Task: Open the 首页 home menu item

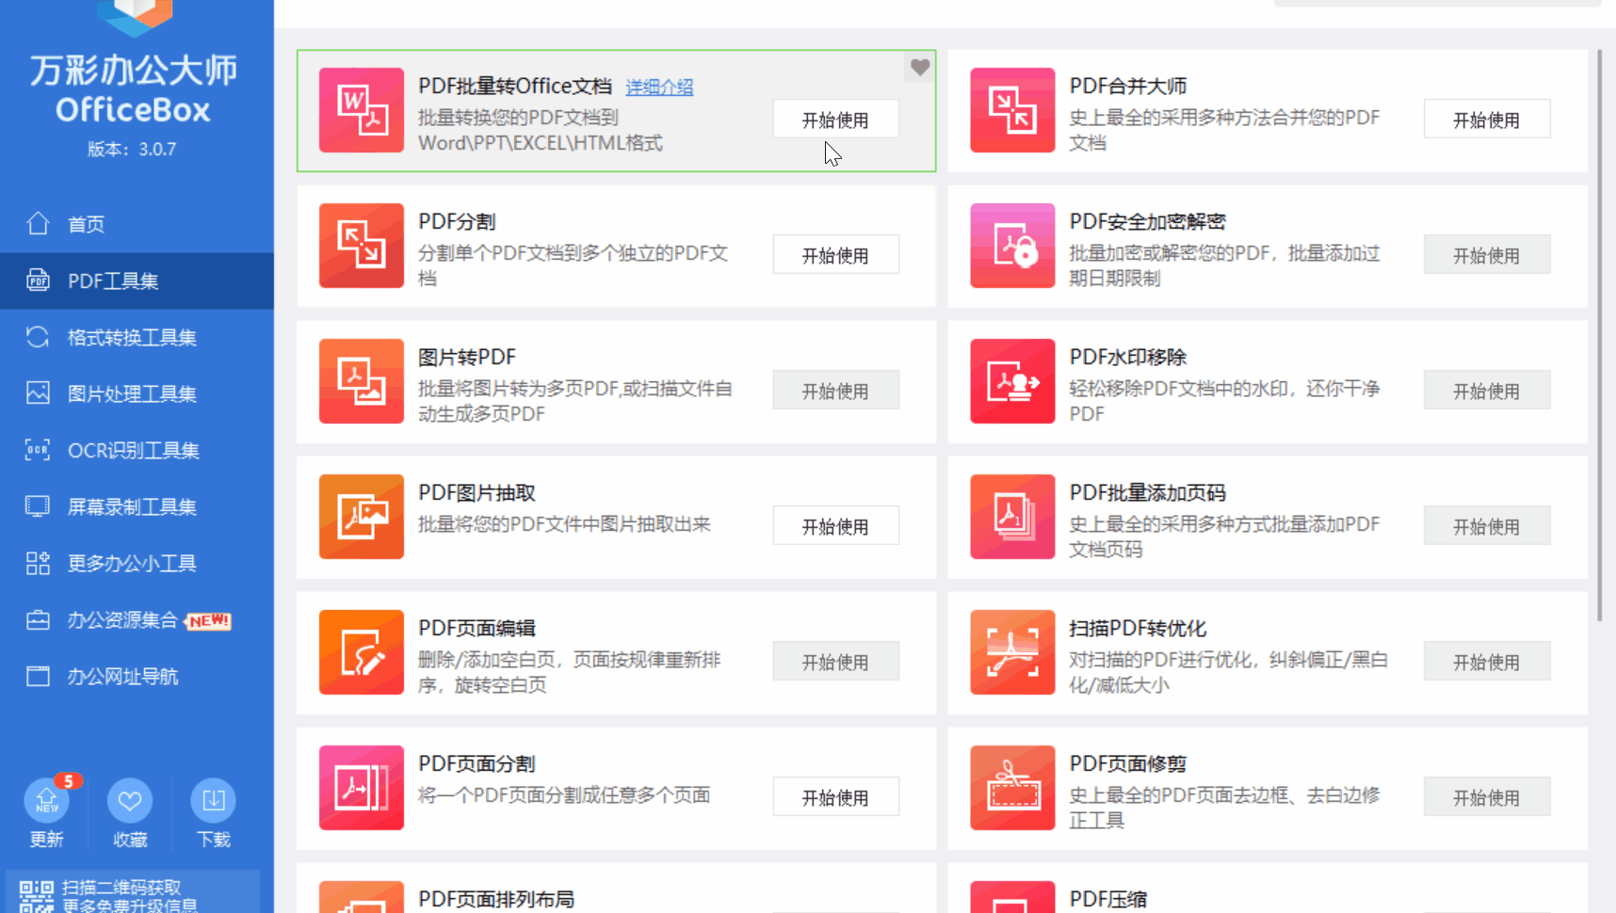Action: [137, 224]
